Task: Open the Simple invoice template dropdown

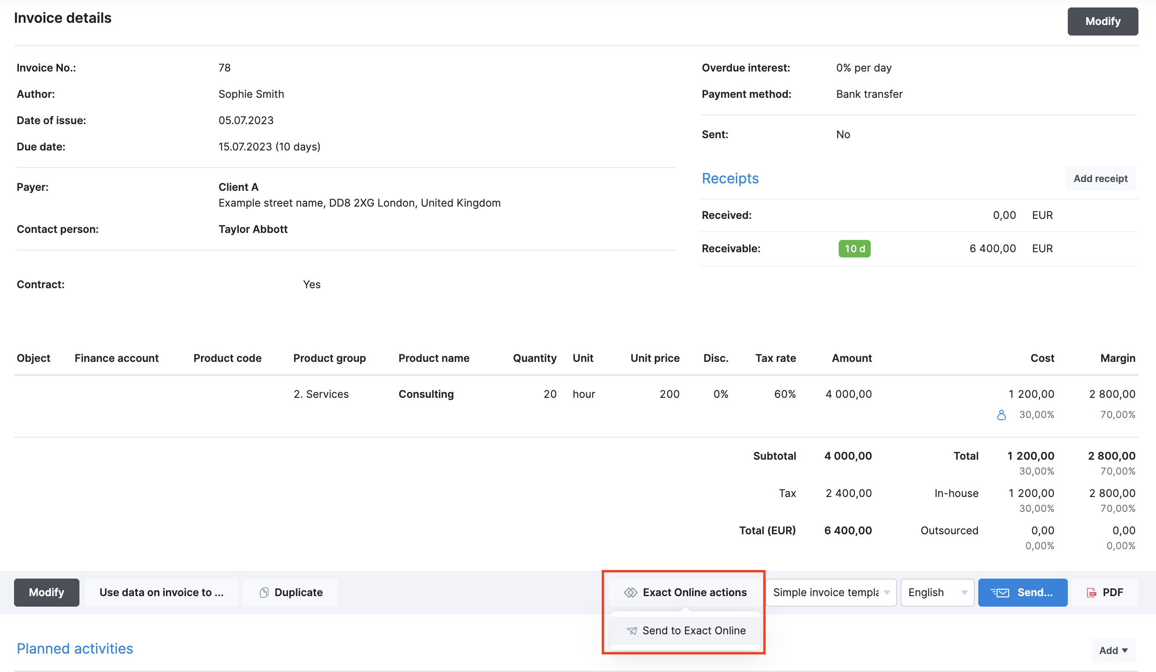Action: coord(830,592)
